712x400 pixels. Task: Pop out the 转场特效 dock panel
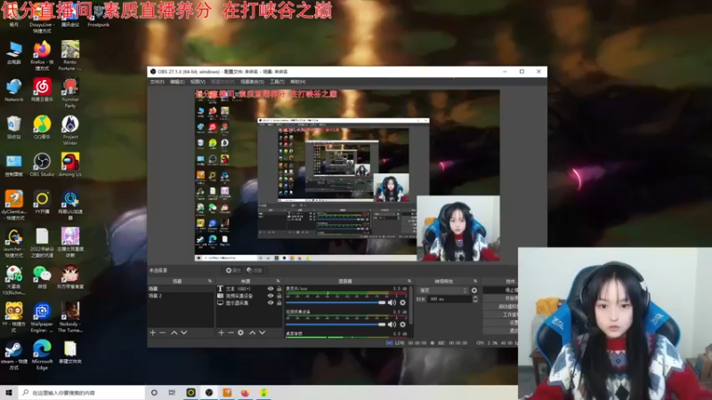coord(475,281)
